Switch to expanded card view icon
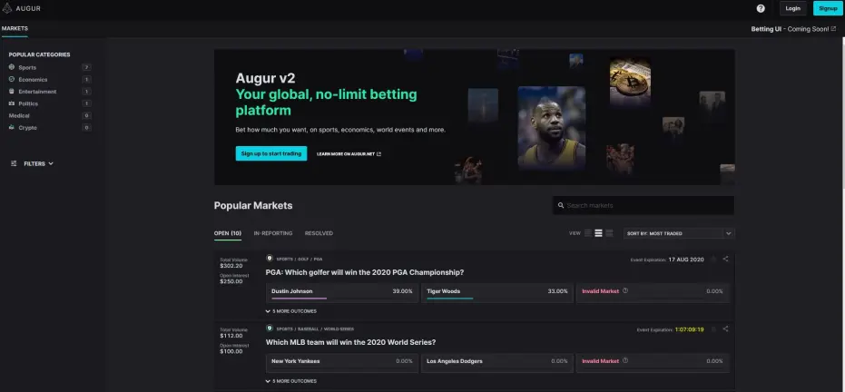 (609, 233)
